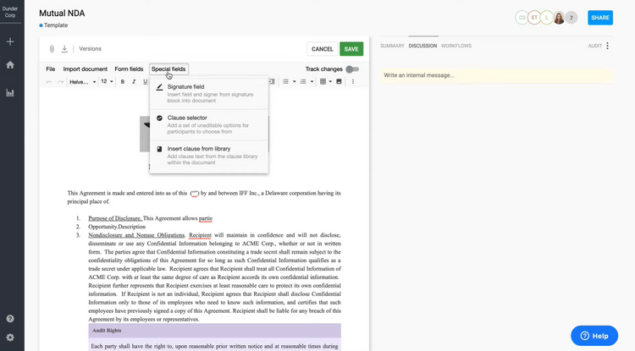Click the internal message input field

click(496, 75)
